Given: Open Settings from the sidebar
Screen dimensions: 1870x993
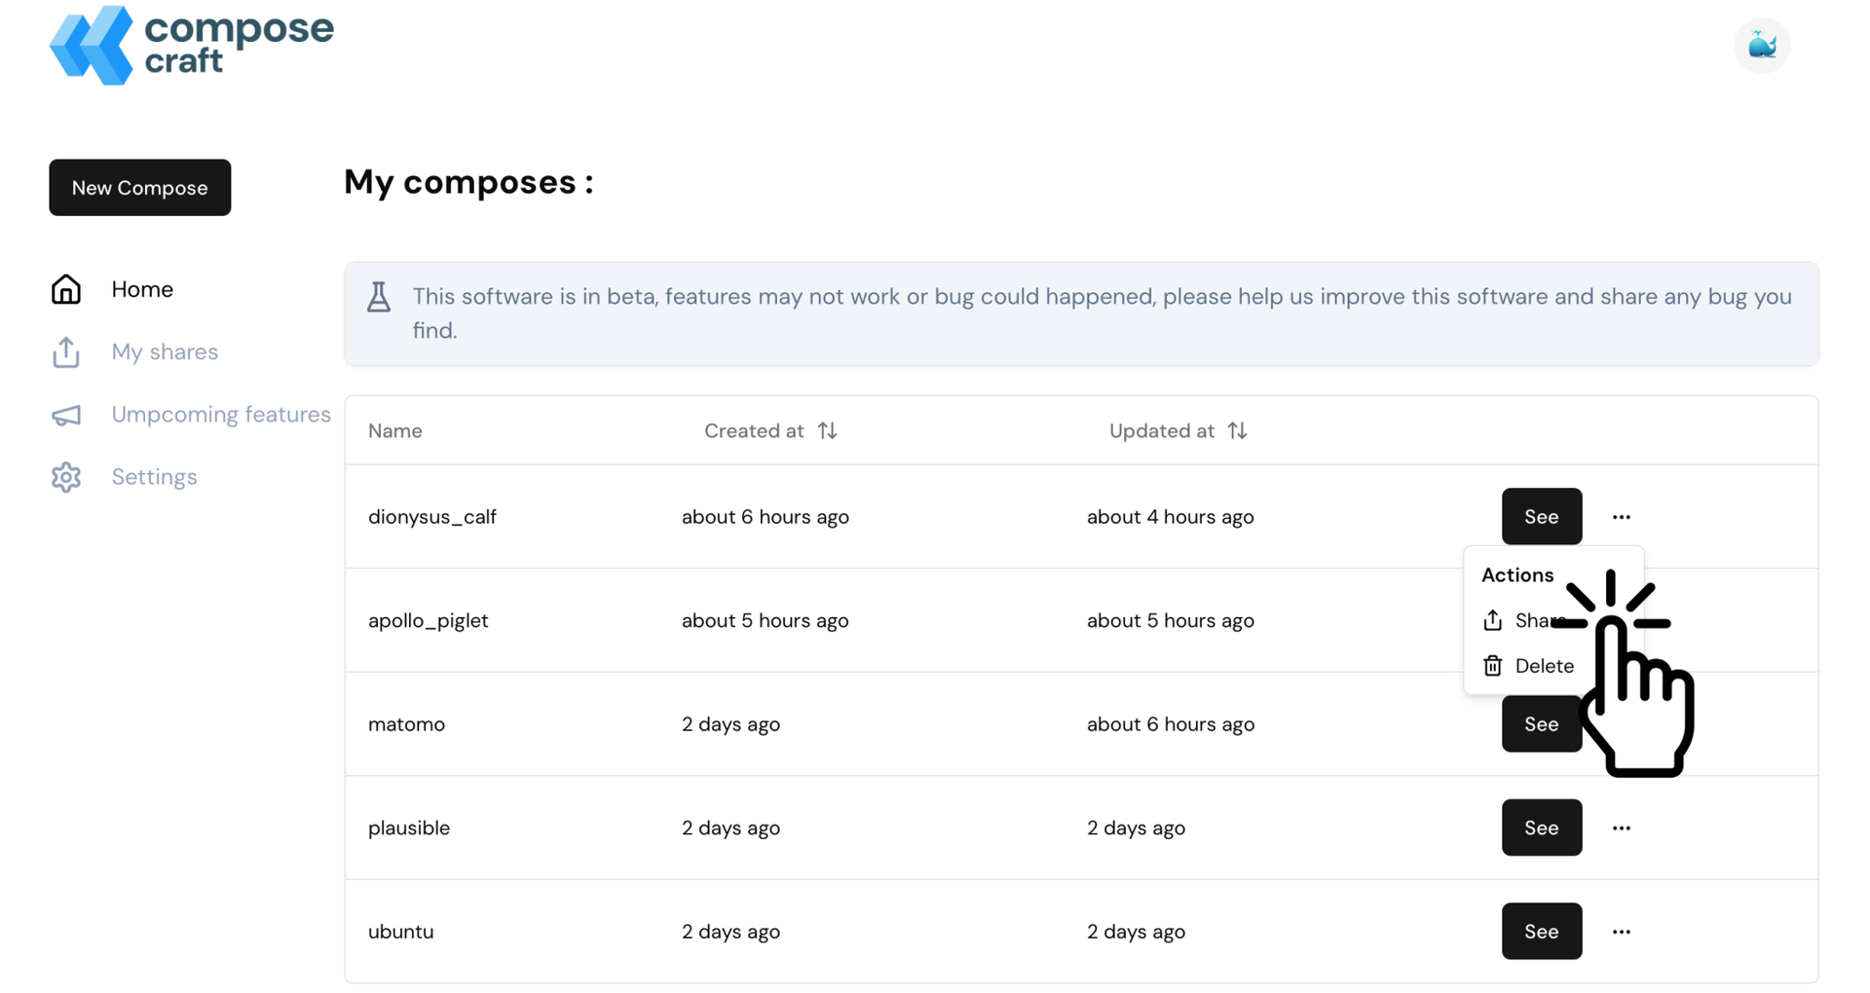Looking at the screenshot, I should click(154, 477).
